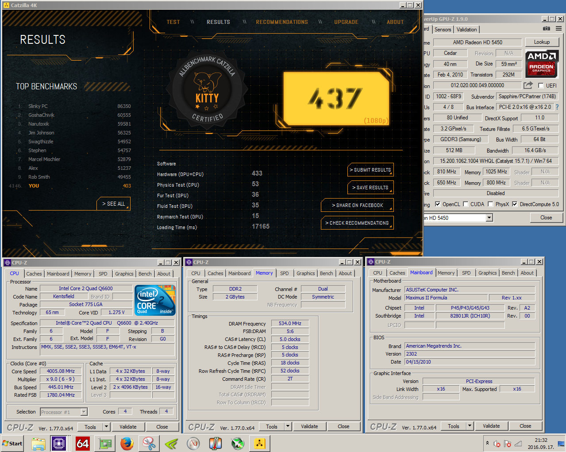Open Catzilla RECOMMENDATIONS tab
566x452 pixels.
282,22
